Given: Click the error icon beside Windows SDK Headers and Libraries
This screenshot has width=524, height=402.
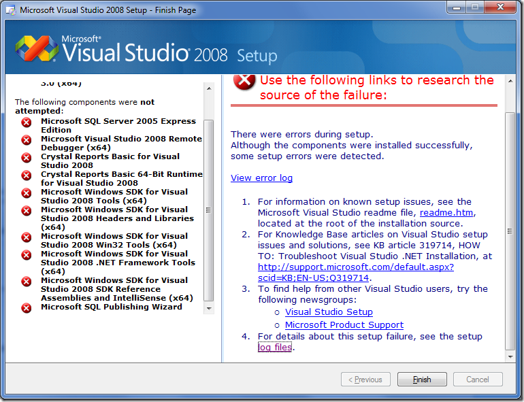Looking at the screenshot, I should pyautogui.click(x=27, y=211).
